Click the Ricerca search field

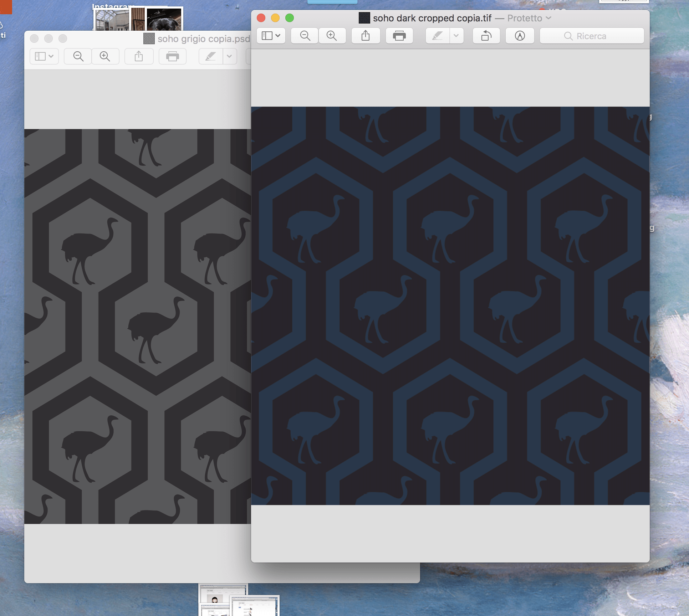click(x=592, y=36)
